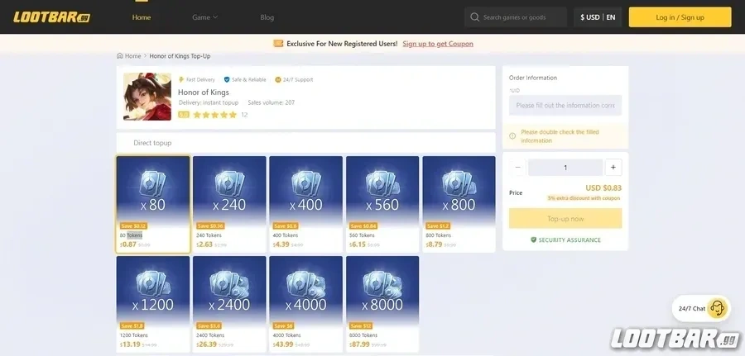The image size is (745, 356).
Task: Select the x240 Tokens package
Action: [229, 204]
